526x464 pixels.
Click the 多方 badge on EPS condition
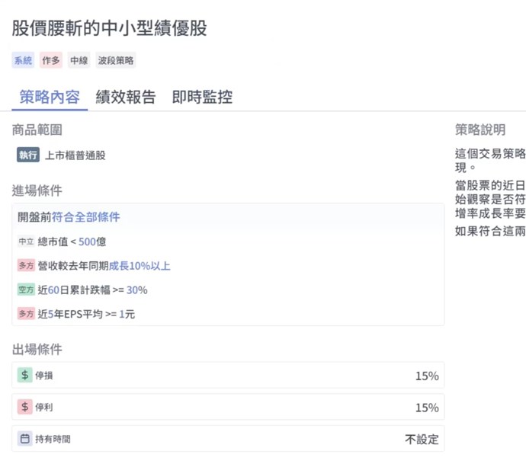pyautogui.click(x=26, y=314)
